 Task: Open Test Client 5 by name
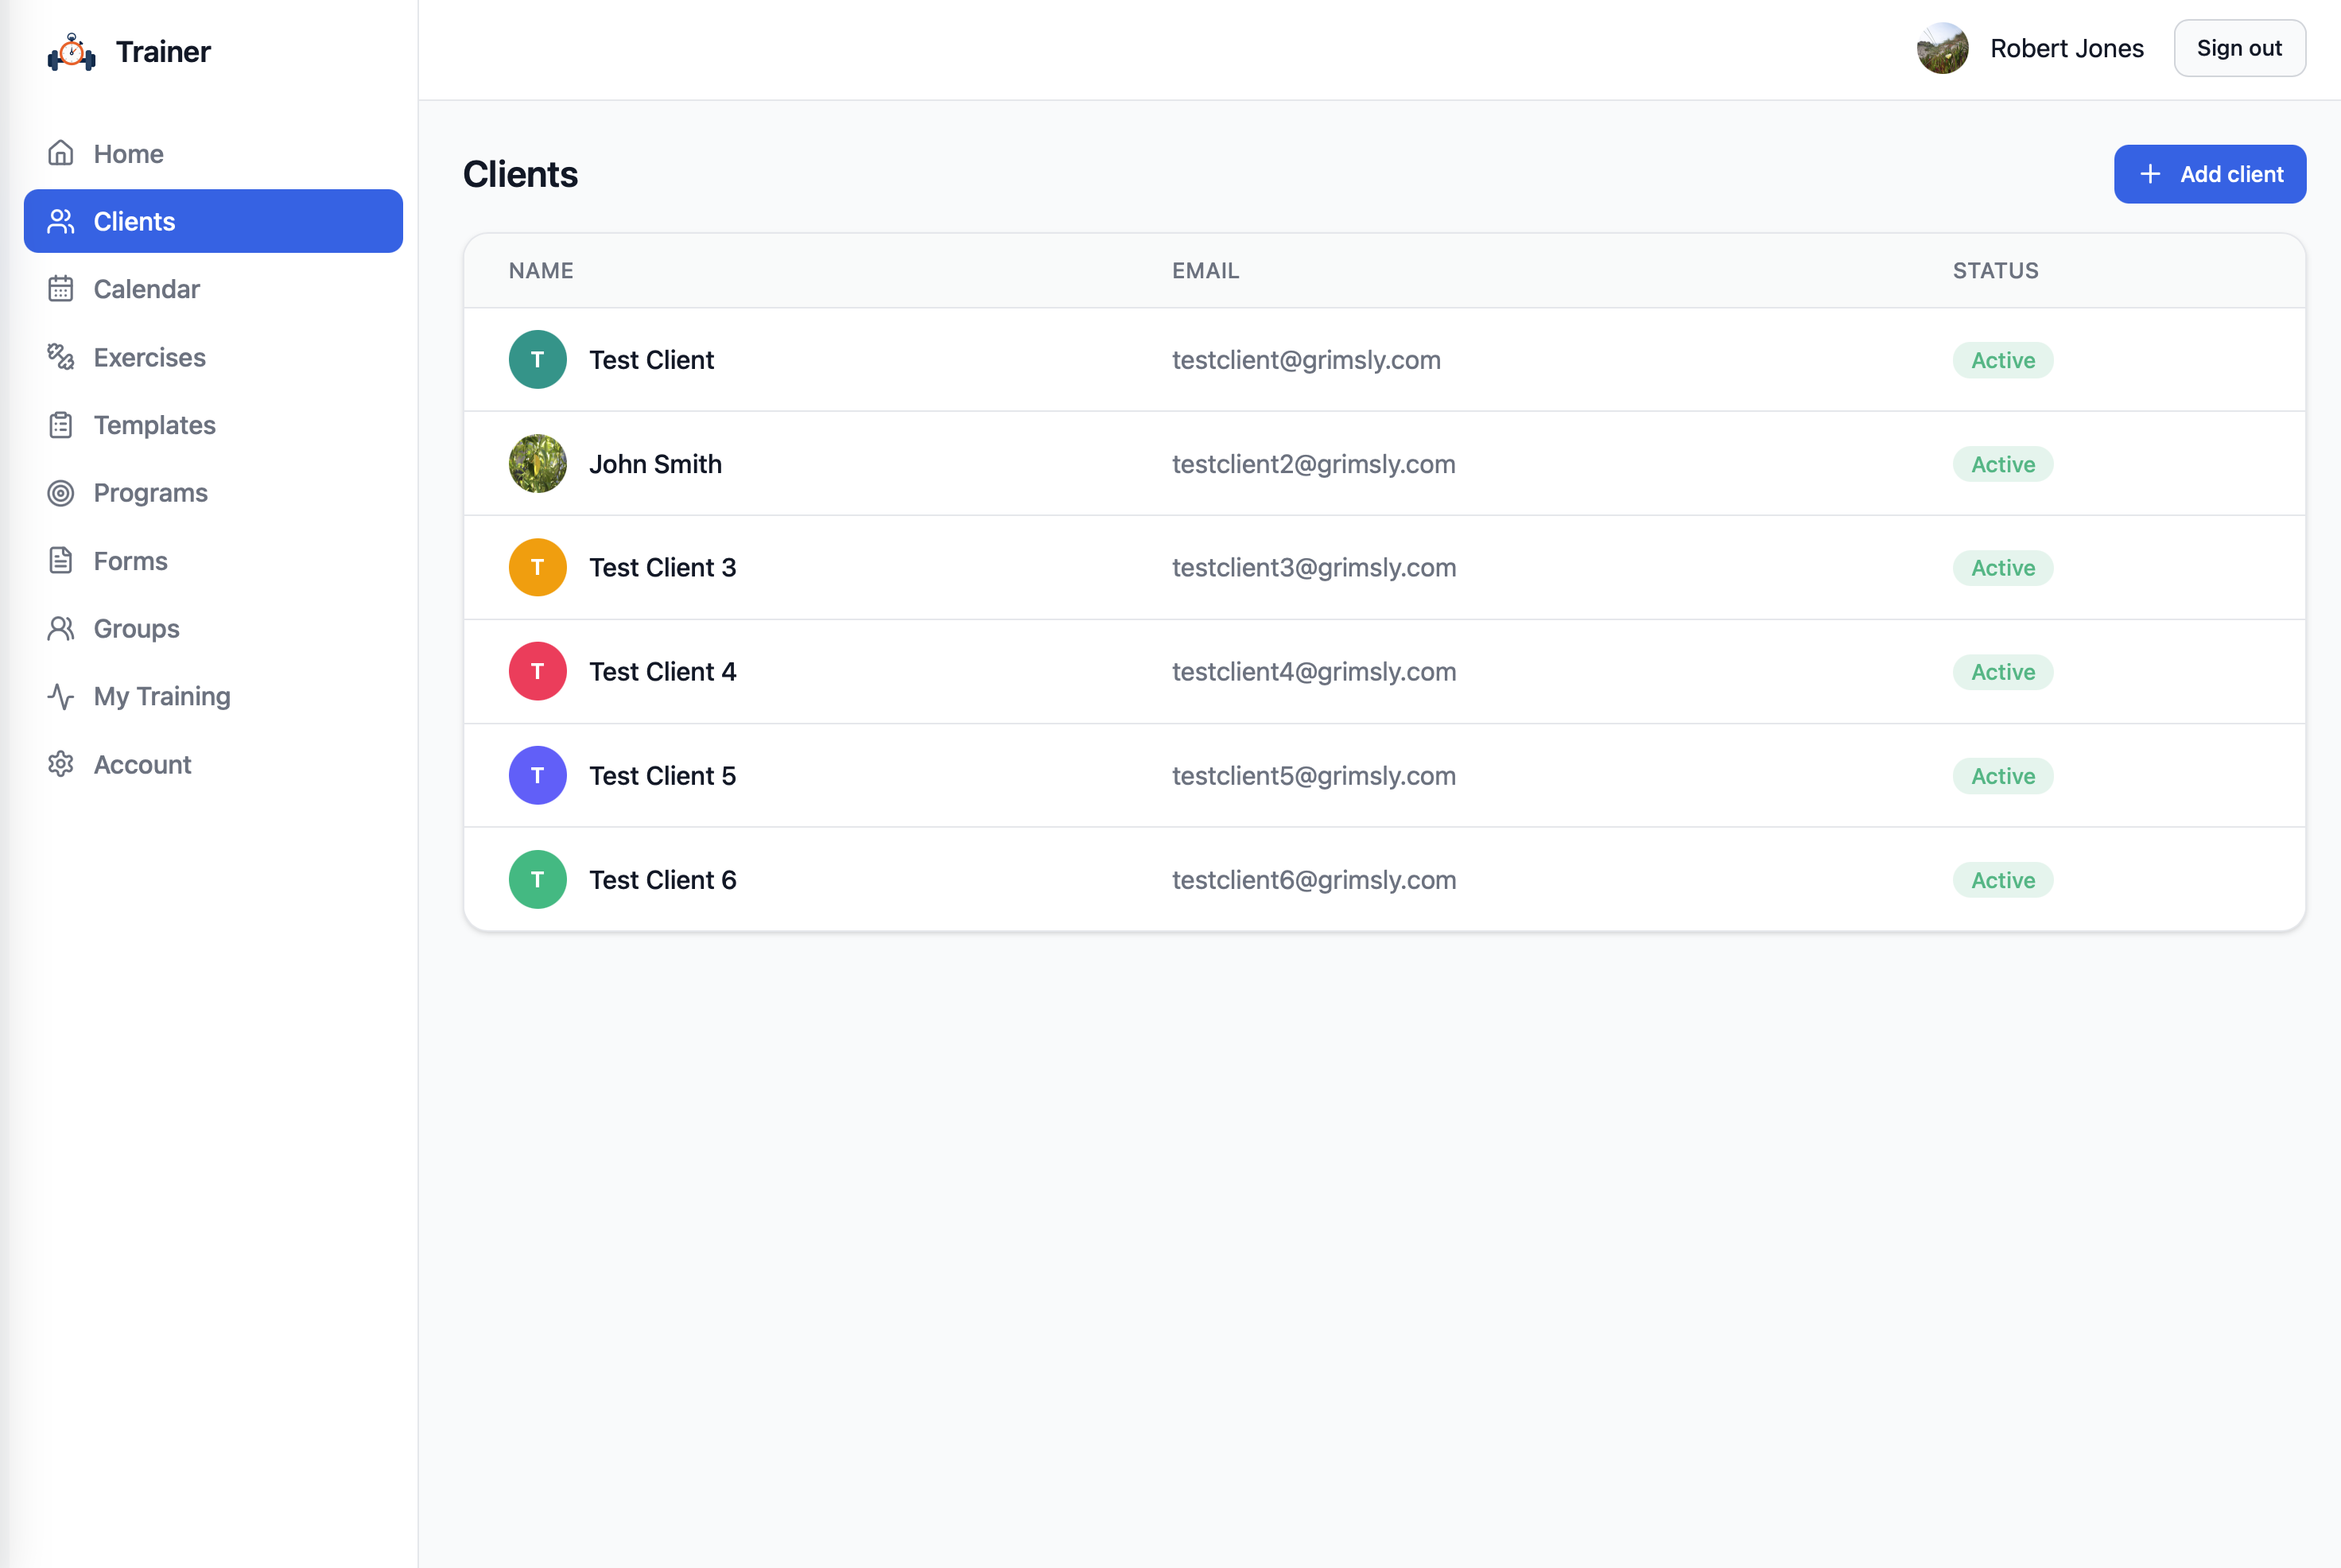tap(662, 776)
